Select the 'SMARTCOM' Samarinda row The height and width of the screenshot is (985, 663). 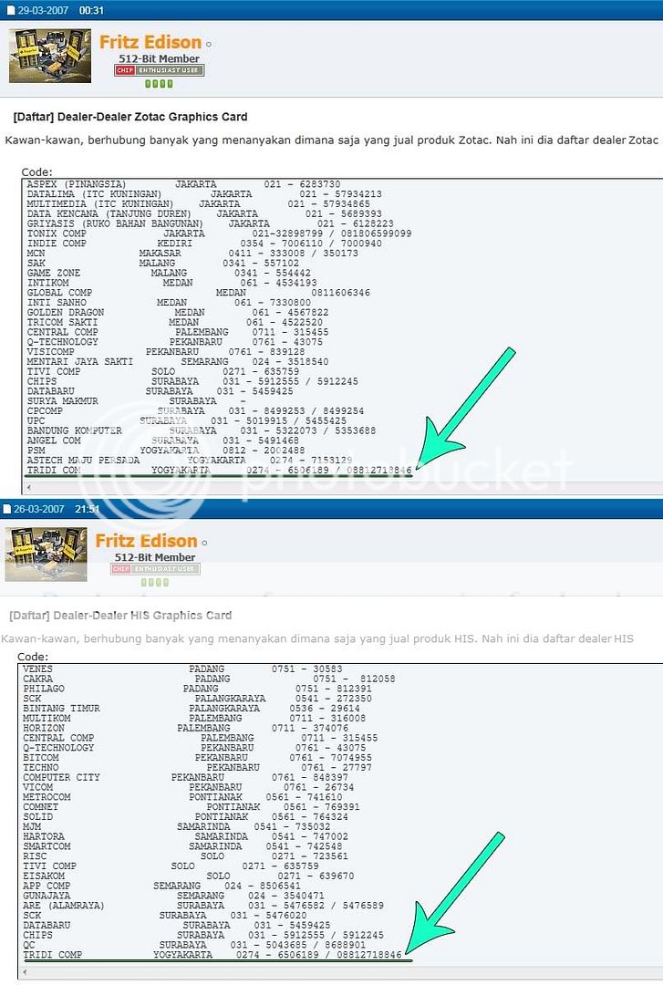click(x=182, y=846)
